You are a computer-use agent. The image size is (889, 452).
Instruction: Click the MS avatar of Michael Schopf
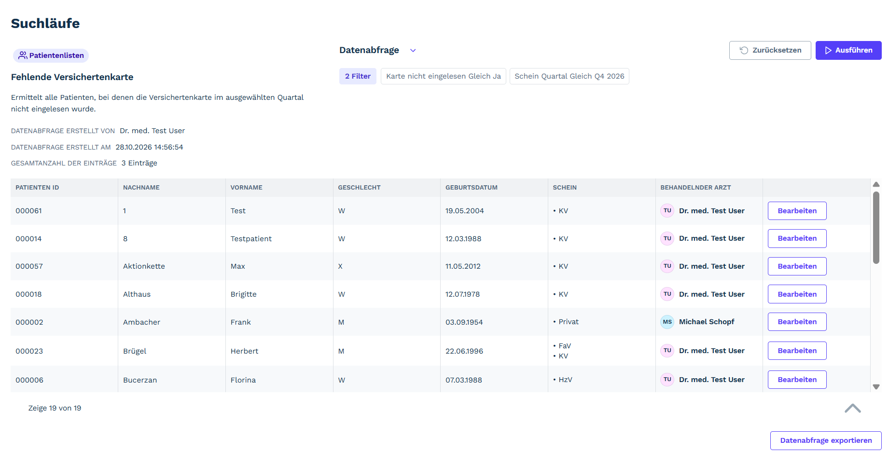coord(667,322)
